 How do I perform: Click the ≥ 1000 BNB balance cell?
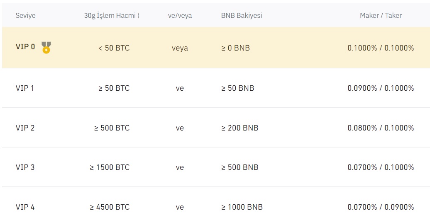click(x=242, y=207)
